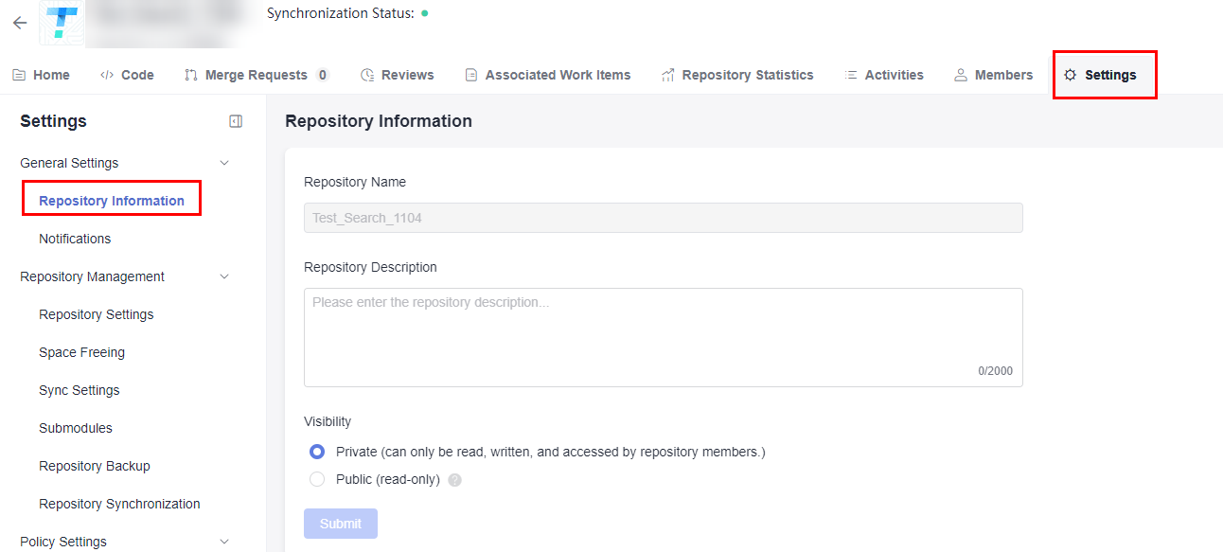This screenshot has height=552, width=1223.
Task: Open Repository Backup item
Action: (x=95, y=466)
